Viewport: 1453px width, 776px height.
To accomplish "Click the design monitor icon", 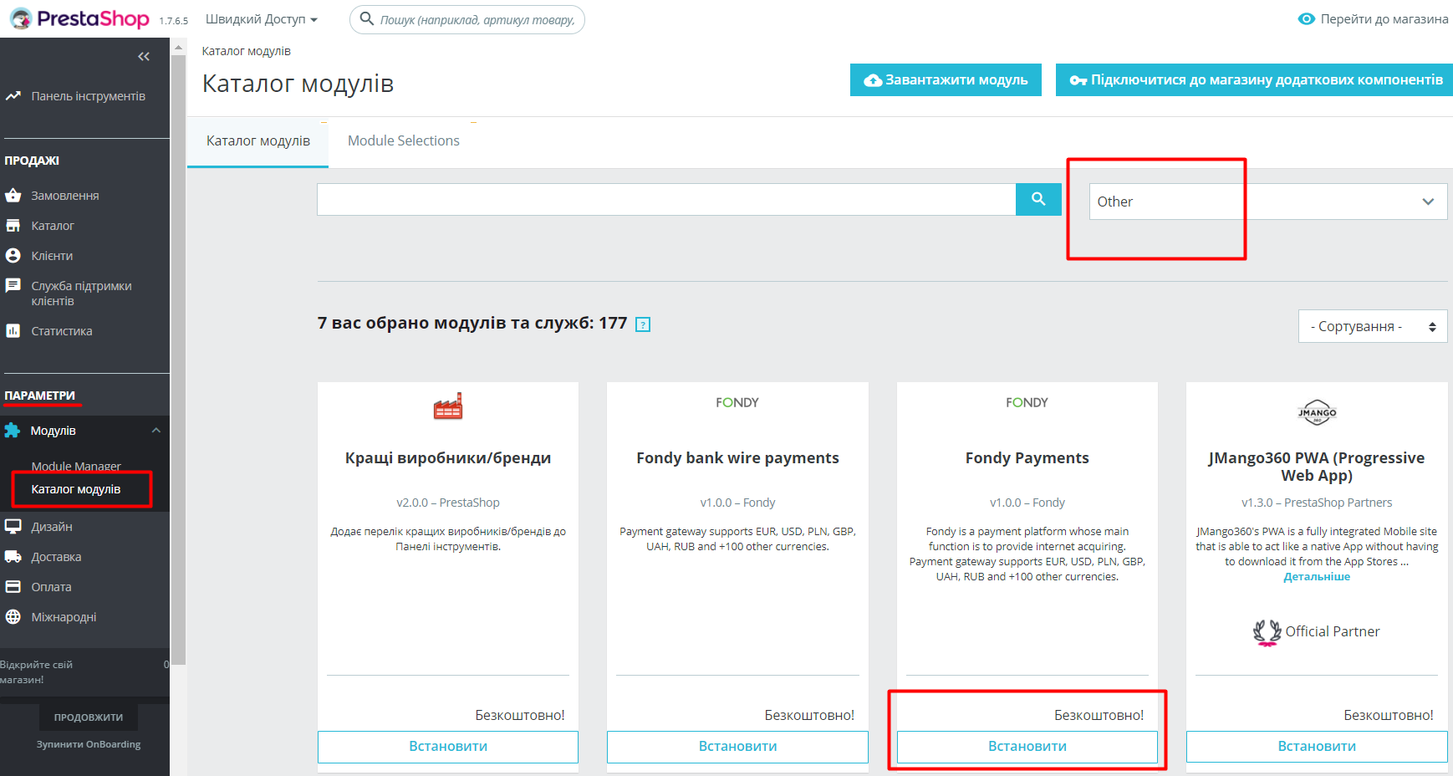I will [x=13, y=527].
